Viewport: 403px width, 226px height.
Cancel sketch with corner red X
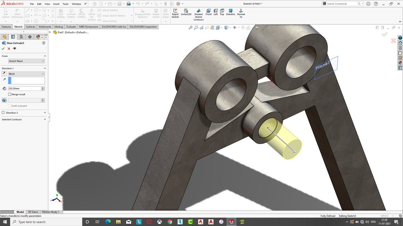[393, 41]
